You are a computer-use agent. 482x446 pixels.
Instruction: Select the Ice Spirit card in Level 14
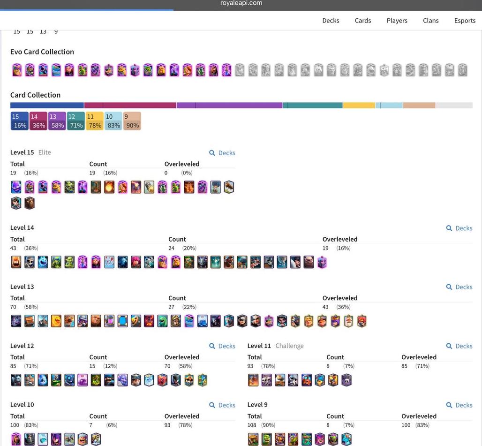tap(43, 262)
